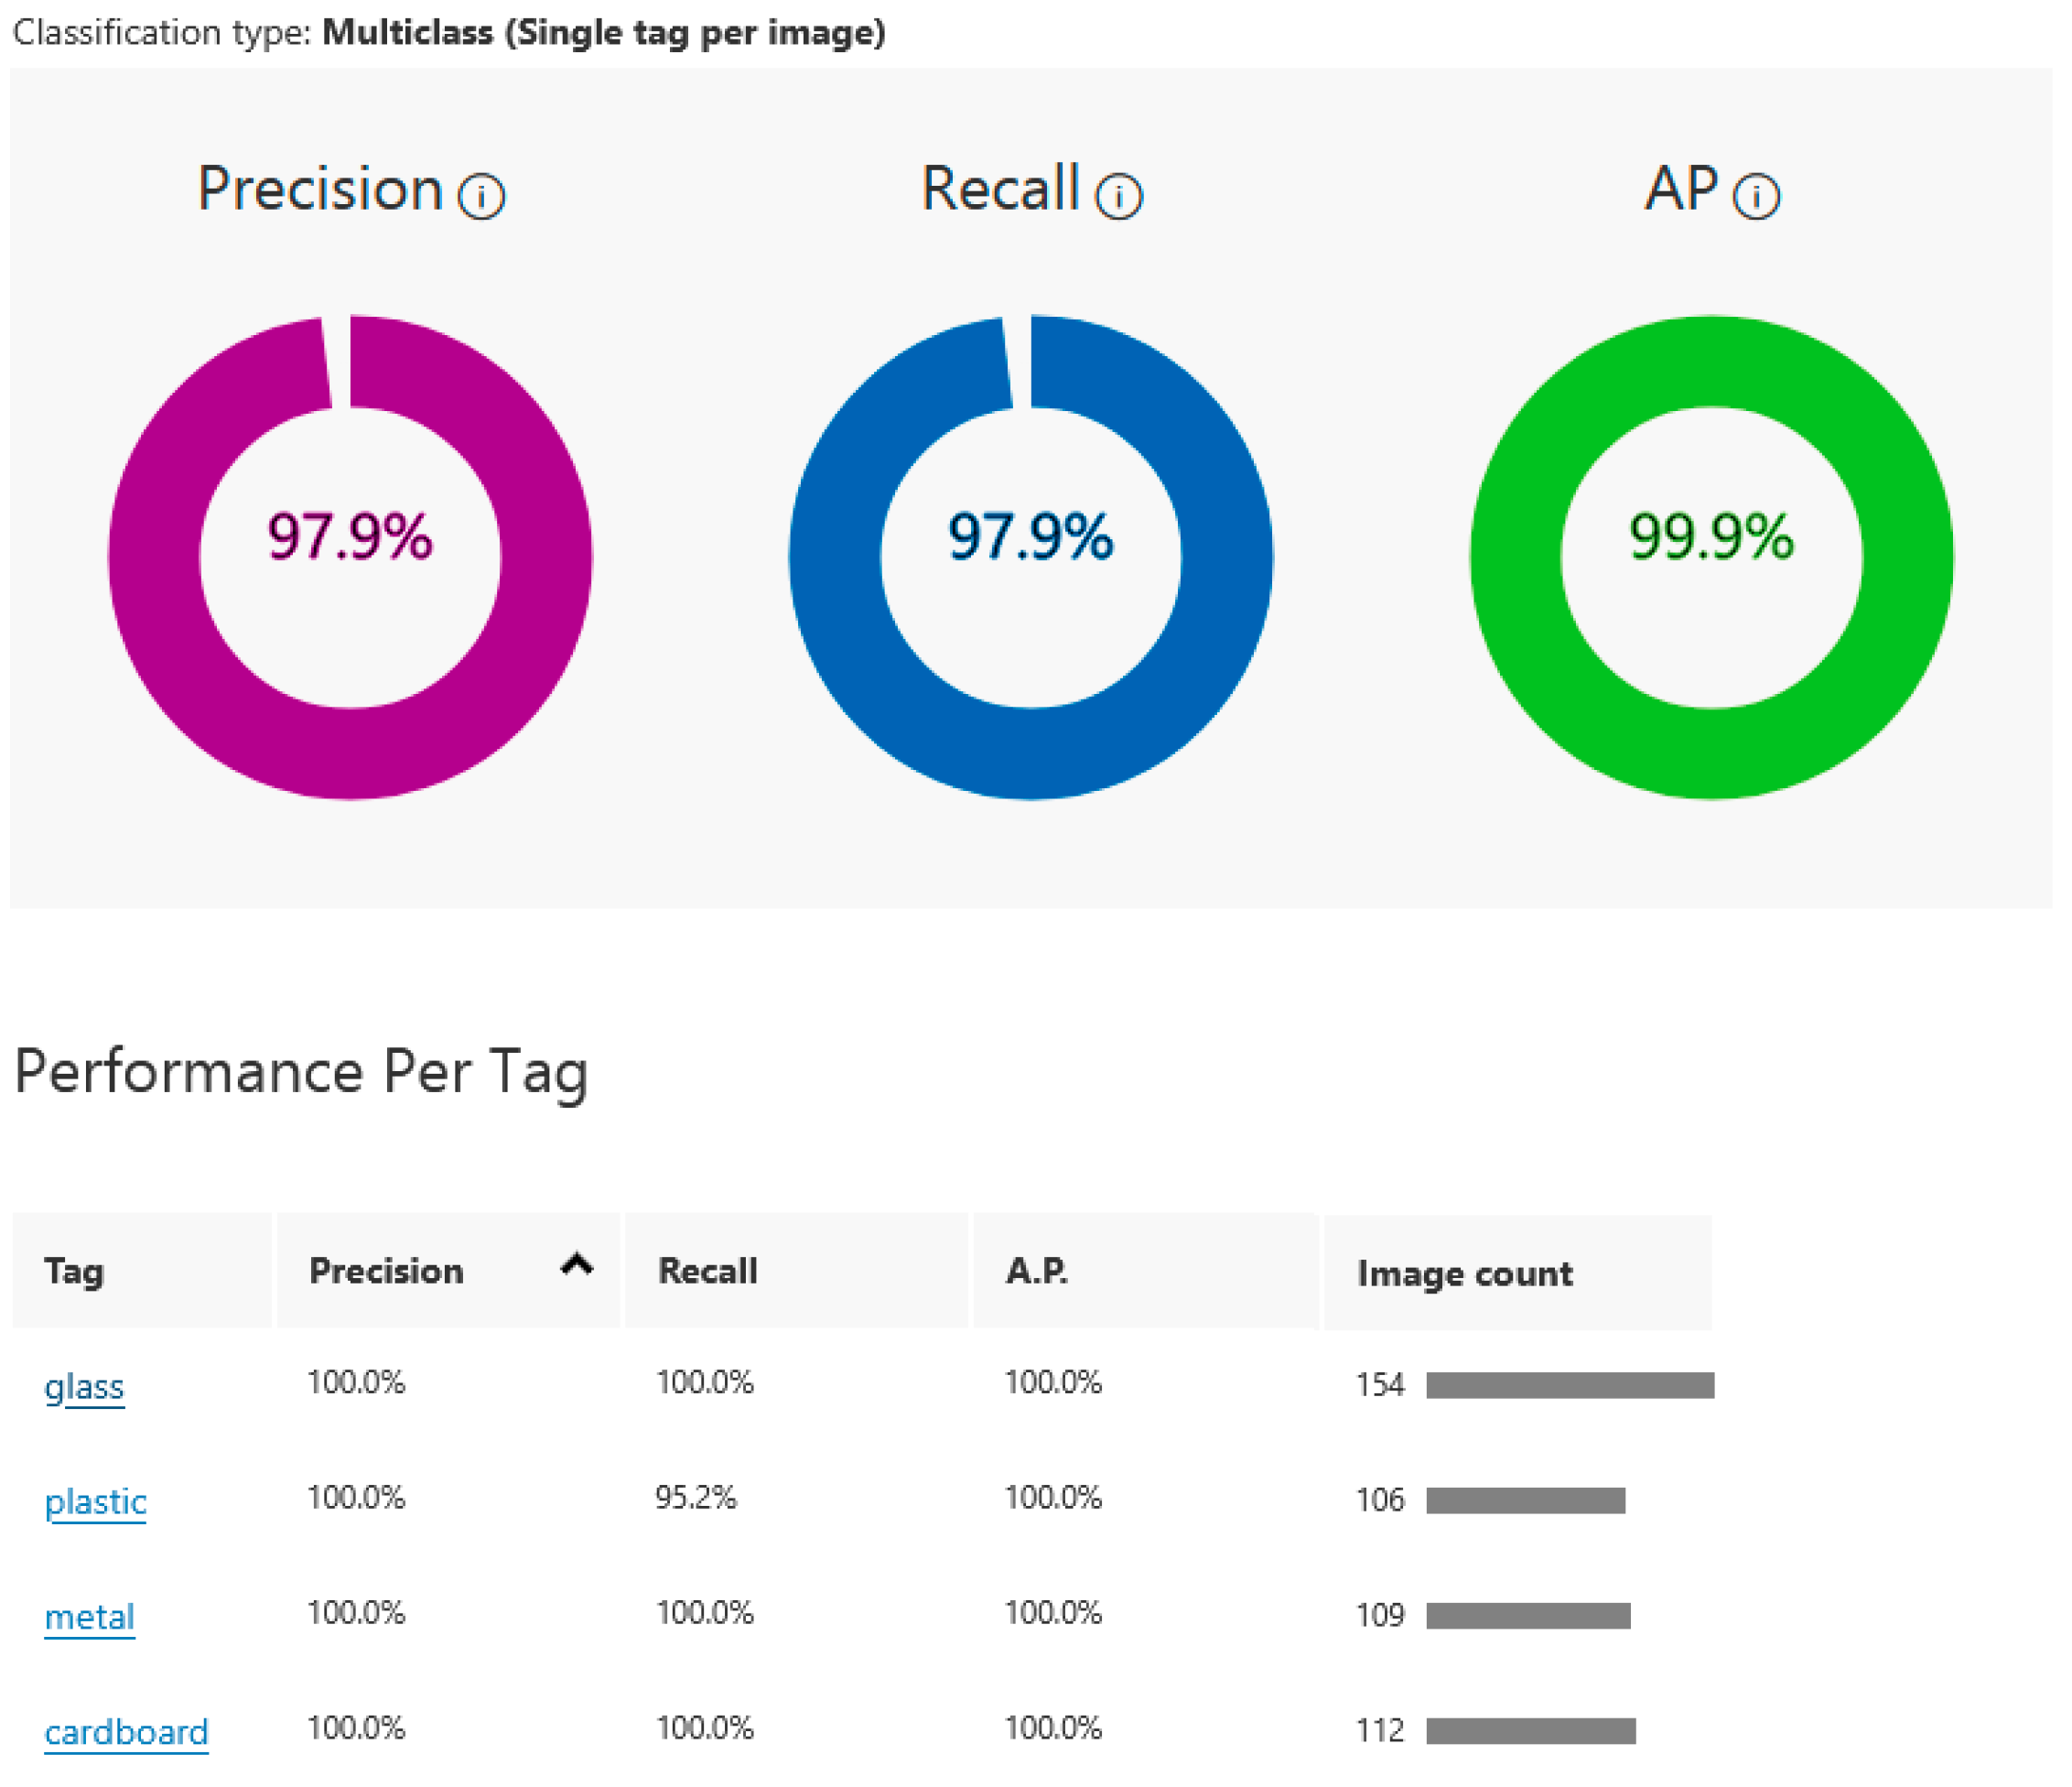Sort by the A.P. column header
The image size is (2072, 1787).
coord(1036,1272)
